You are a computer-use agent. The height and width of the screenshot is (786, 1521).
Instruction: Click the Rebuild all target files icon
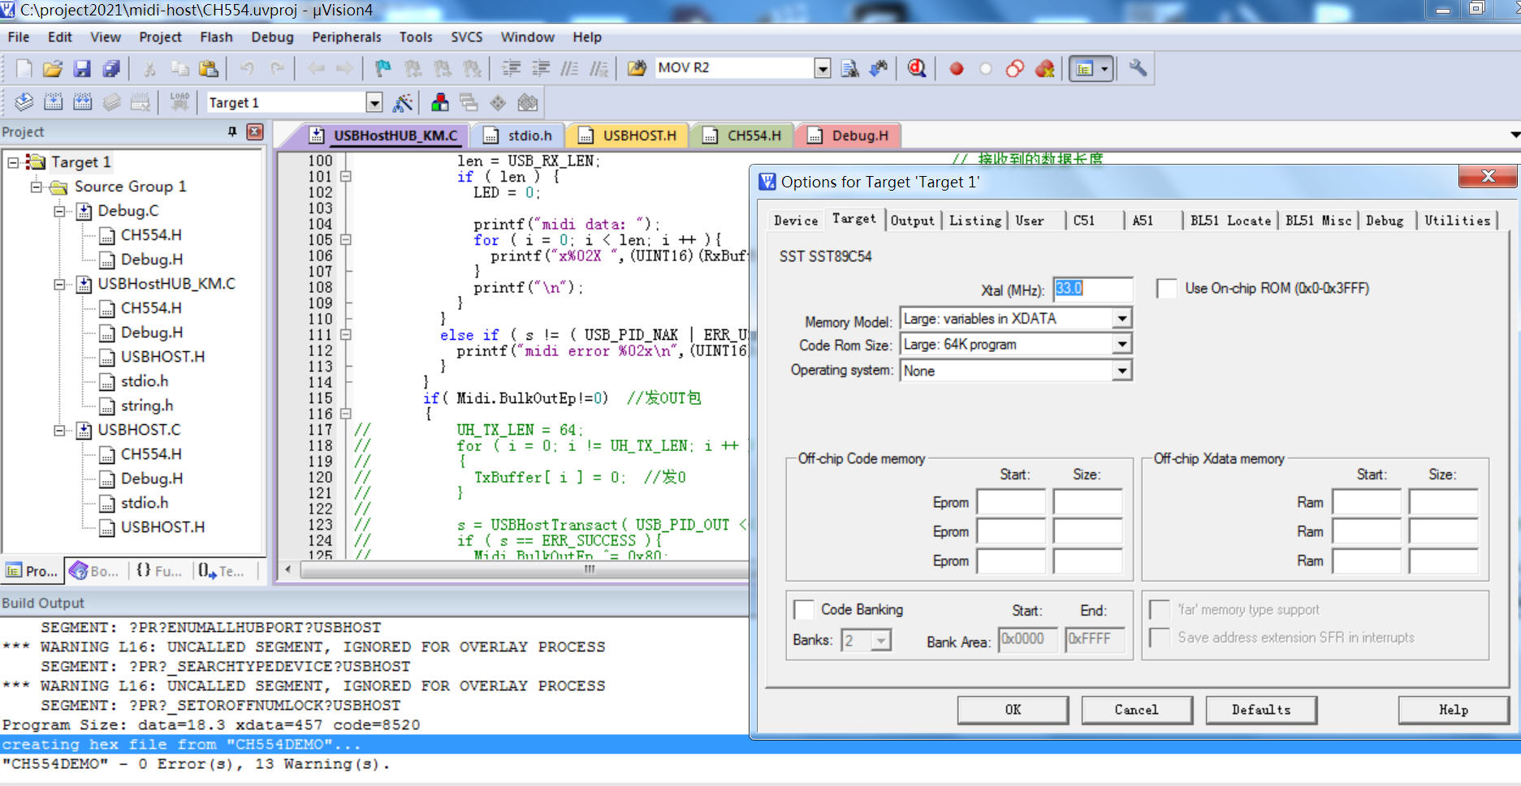point(83,102)
